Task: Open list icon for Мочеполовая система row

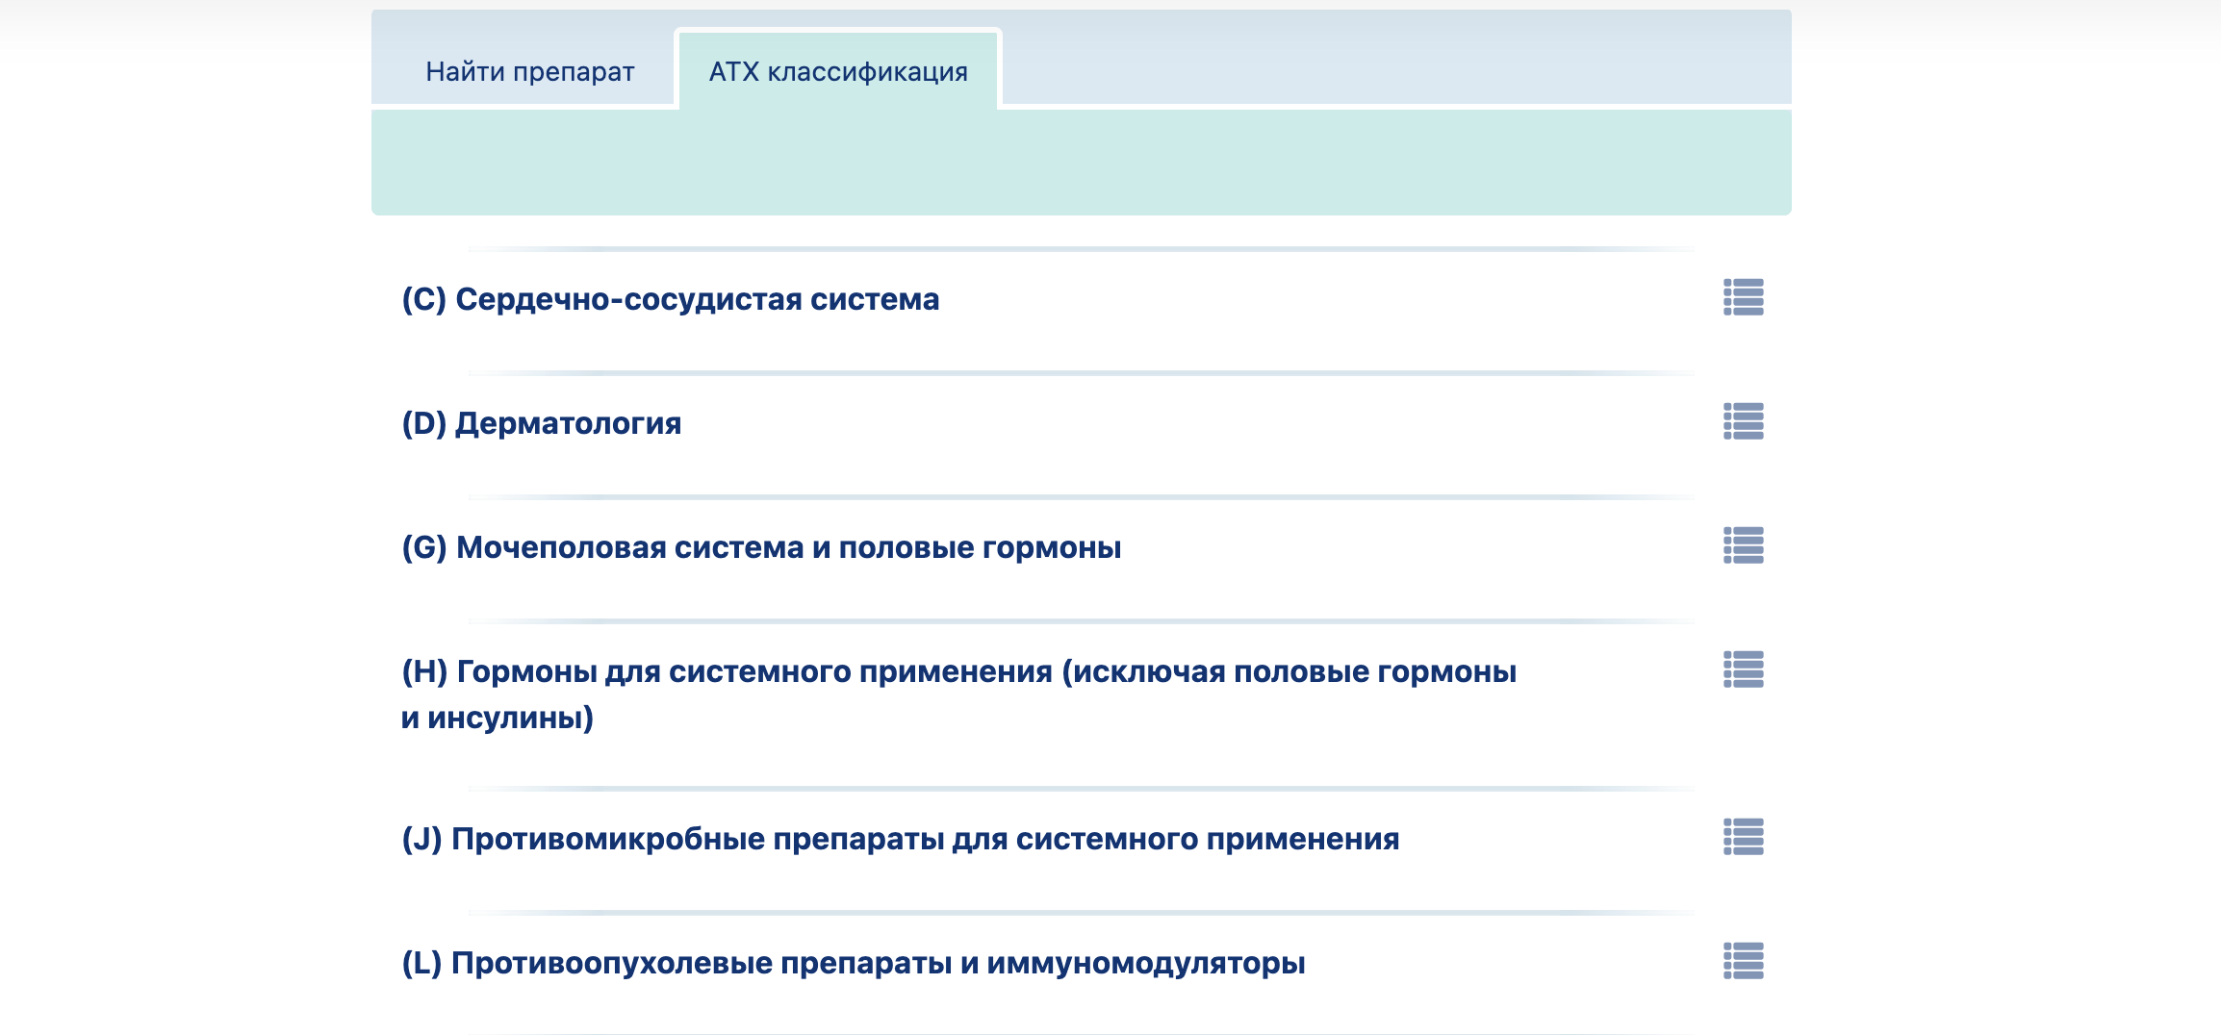Action: 1743,545
